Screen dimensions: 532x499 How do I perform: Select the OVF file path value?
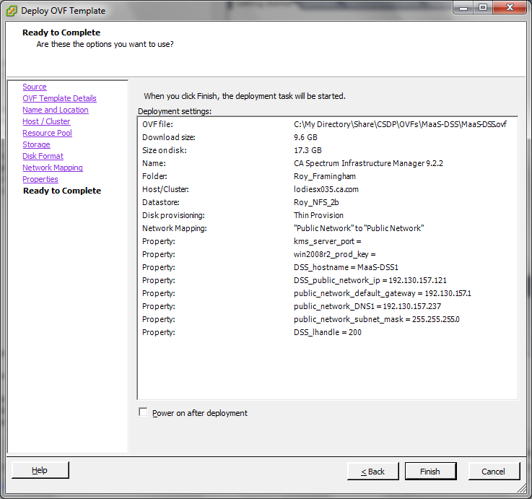(400, 124)
